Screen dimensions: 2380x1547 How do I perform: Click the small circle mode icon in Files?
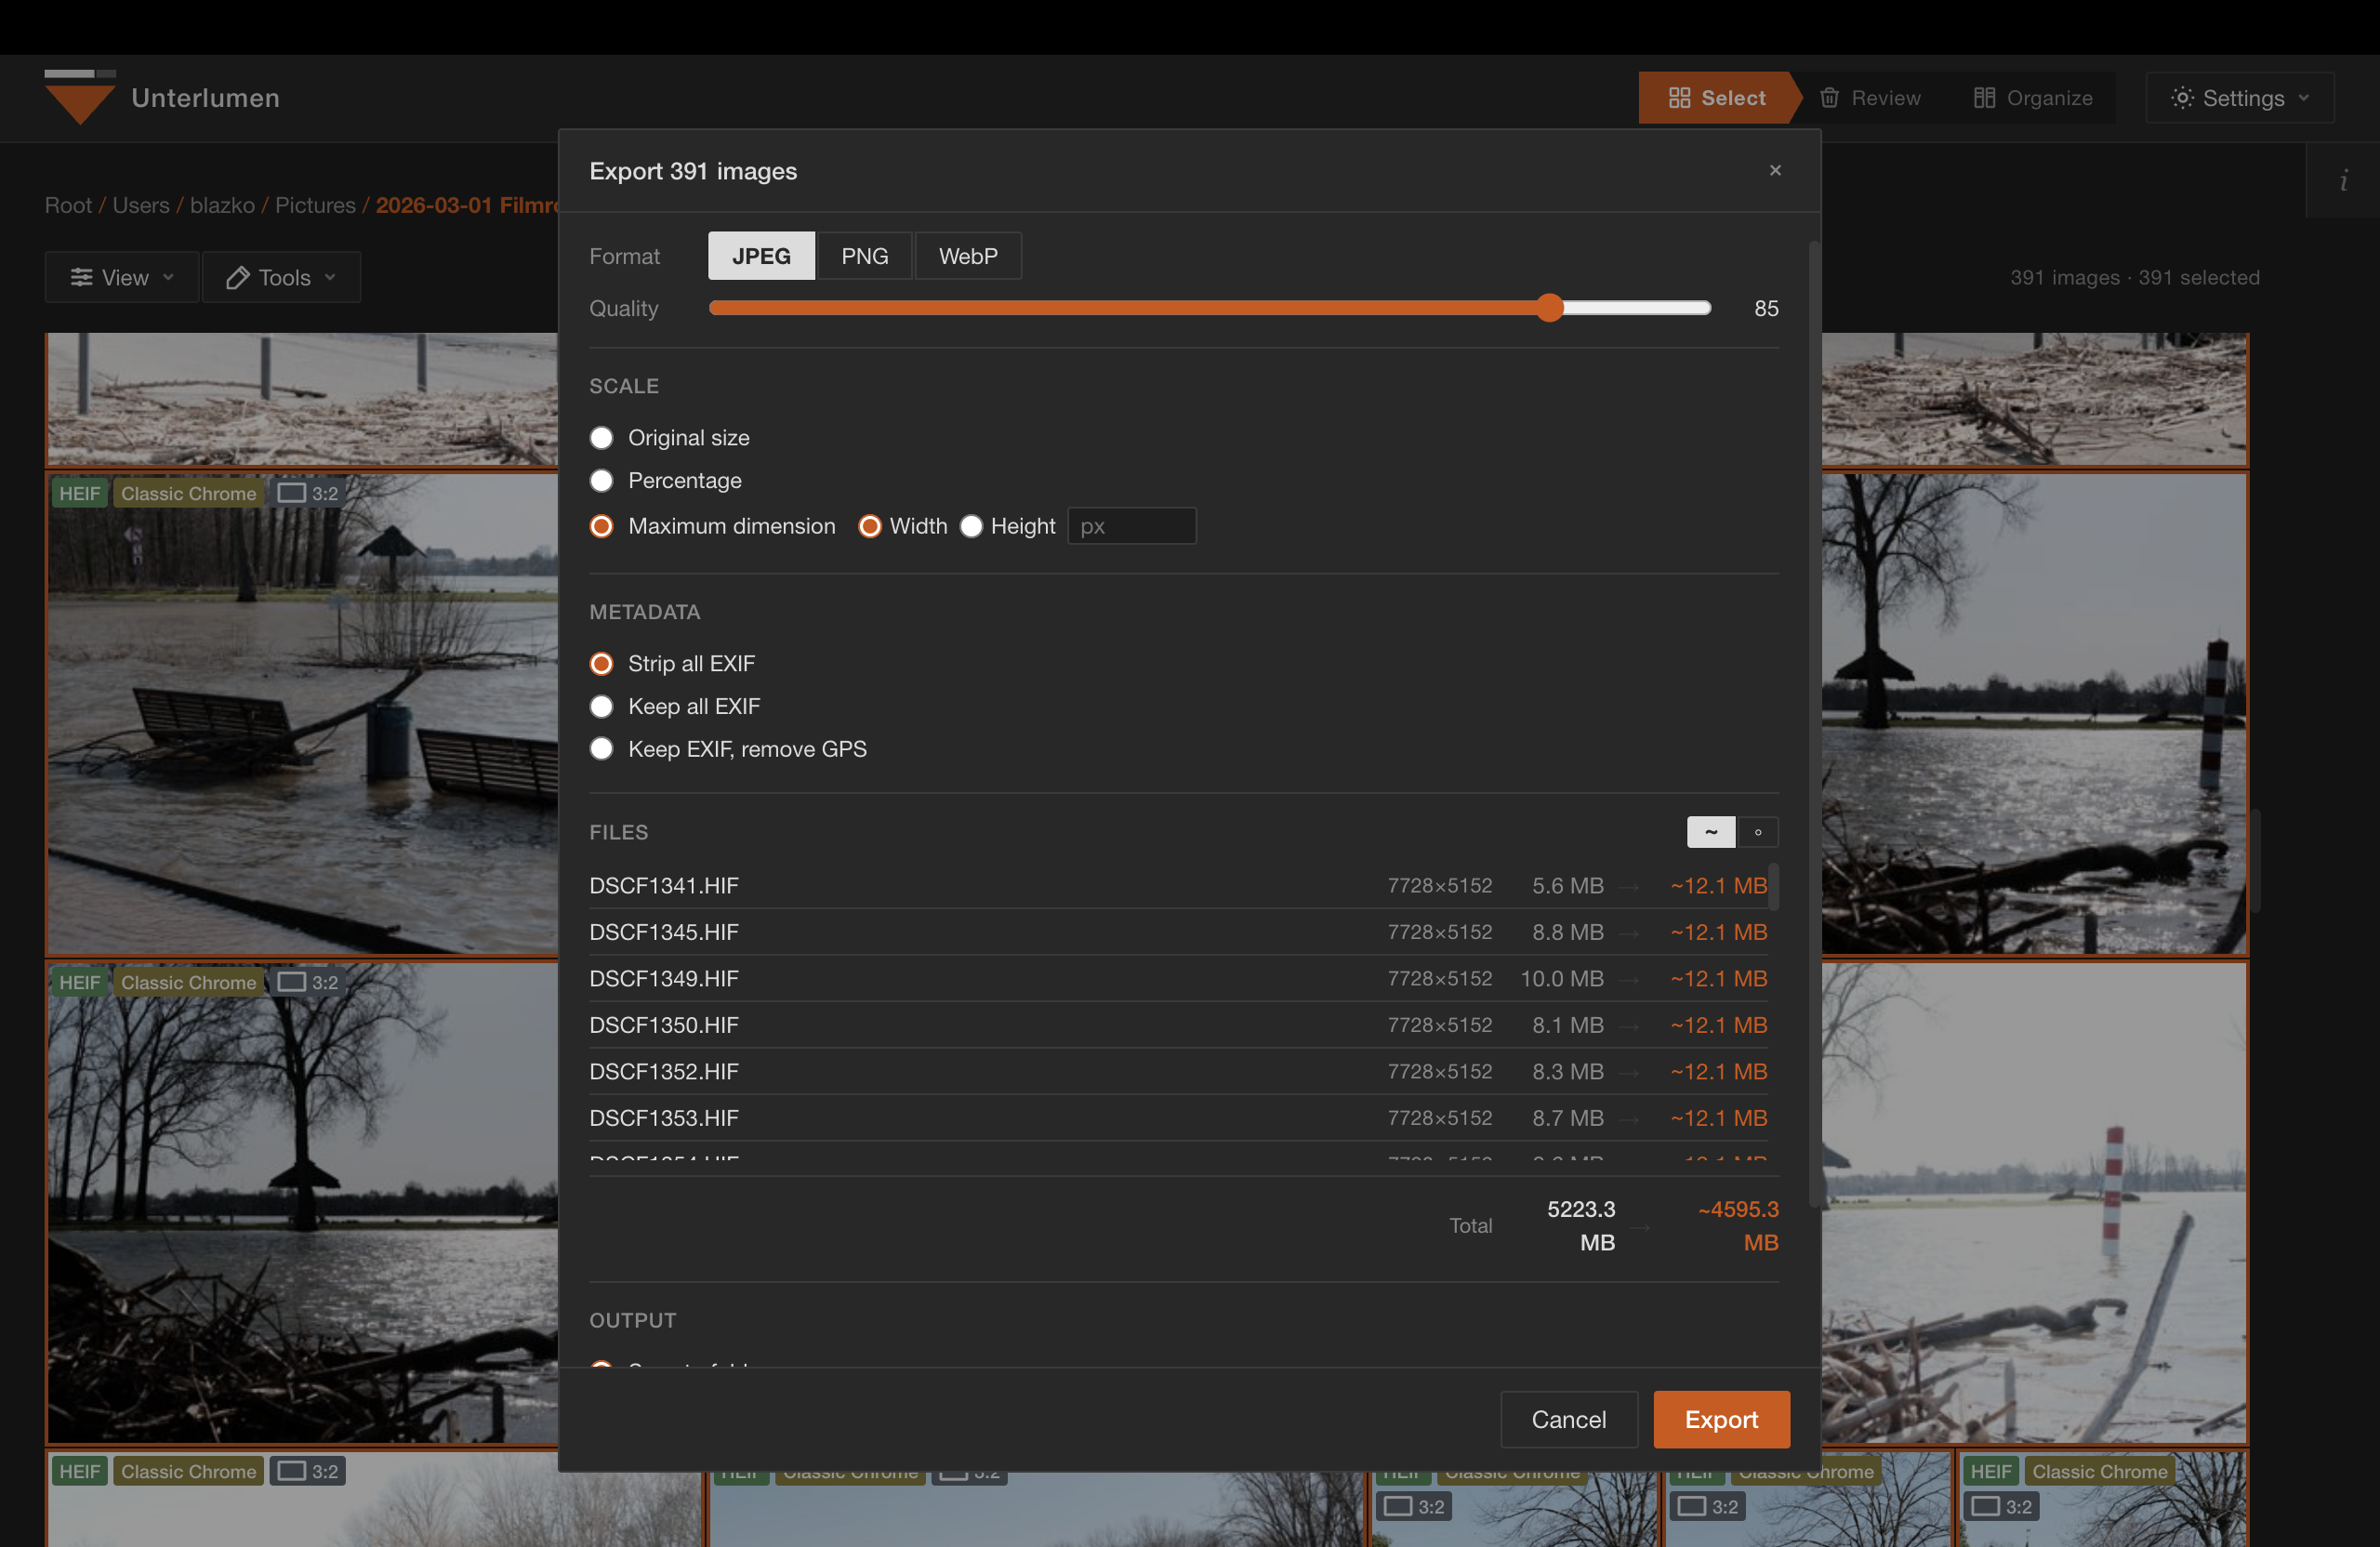(x=1758, y=832)
